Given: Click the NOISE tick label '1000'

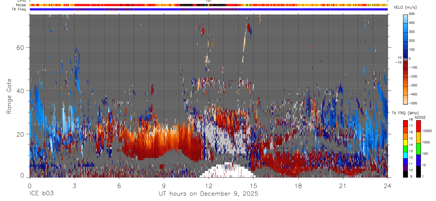Looking at the screenshot, I should coord(427,142).
